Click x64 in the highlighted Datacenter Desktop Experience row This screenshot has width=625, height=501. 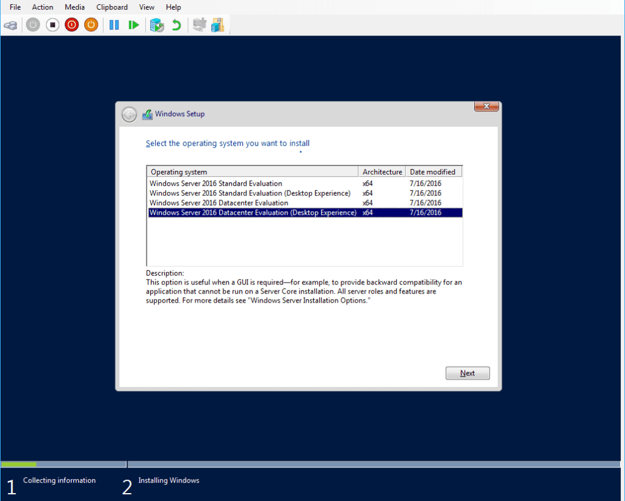[367, 213]
